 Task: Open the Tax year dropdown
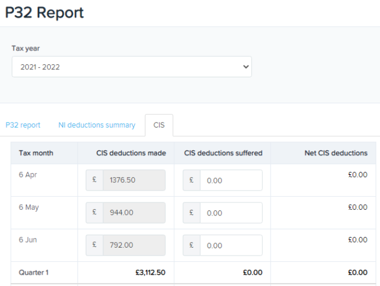131,67
